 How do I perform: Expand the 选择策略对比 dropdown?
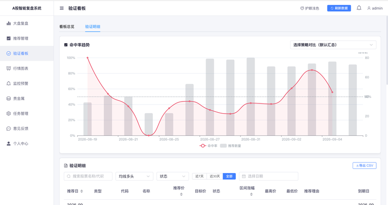[x=333, y=45]
